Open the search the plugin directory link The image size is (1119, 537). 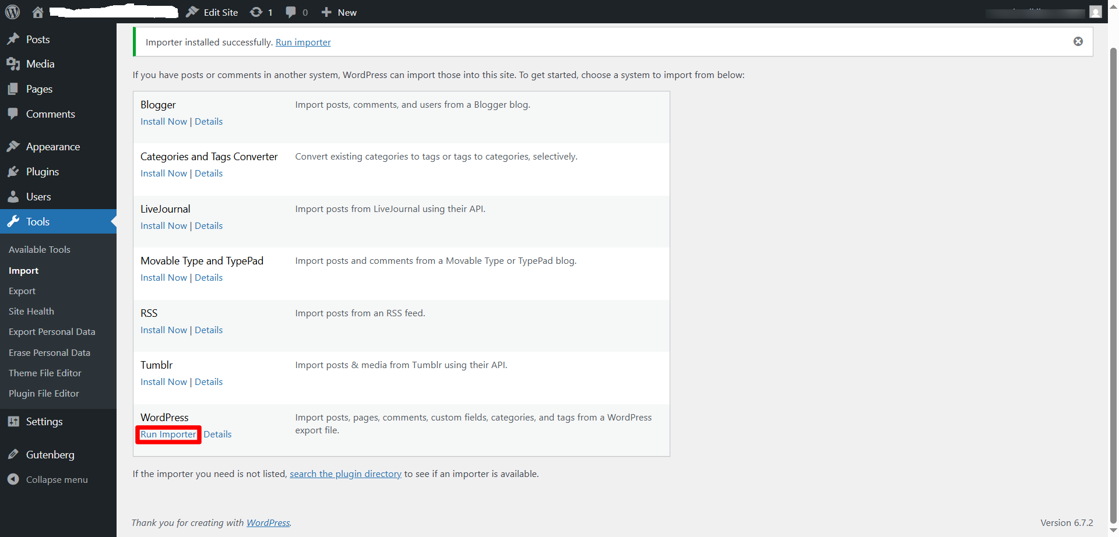(346, 474)
